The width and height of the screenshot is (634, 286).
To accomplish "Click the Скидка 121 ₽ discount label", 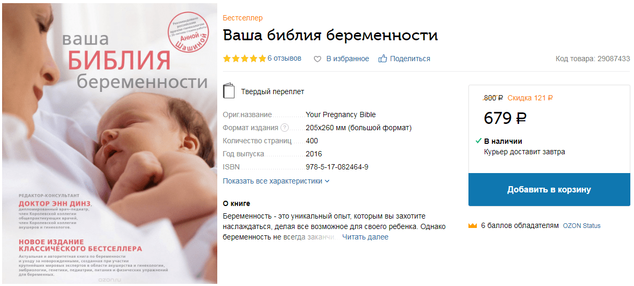I will [x=530, y=98].
